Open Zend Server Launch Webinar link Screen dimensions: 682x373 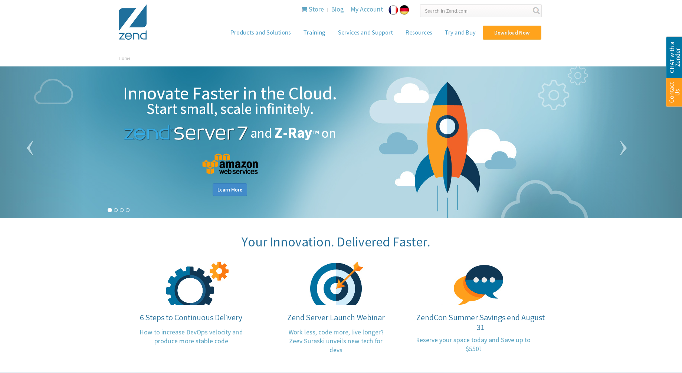(x=336, y=318)
